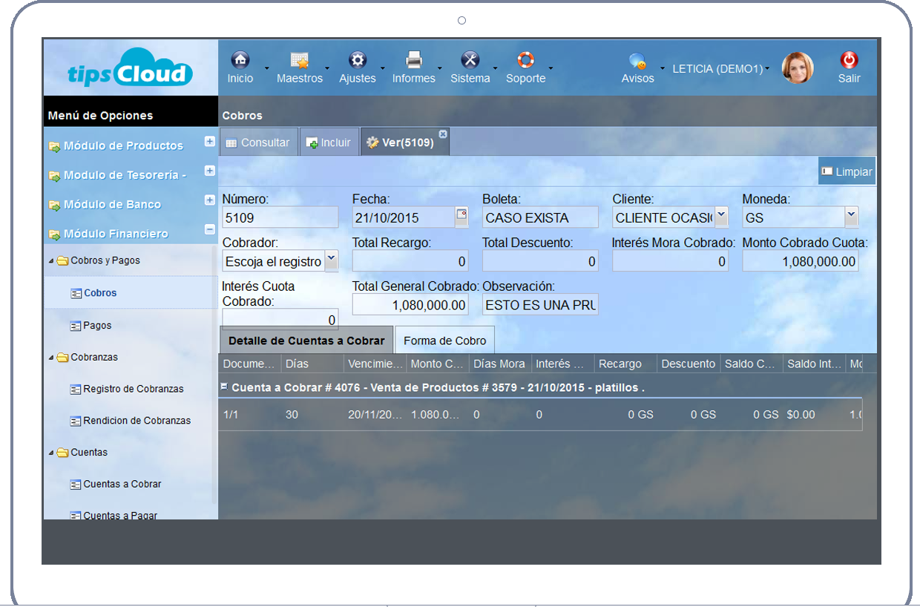Switch to the Forma de Cobro tab
920x607 pixels.
coord(444,341)
